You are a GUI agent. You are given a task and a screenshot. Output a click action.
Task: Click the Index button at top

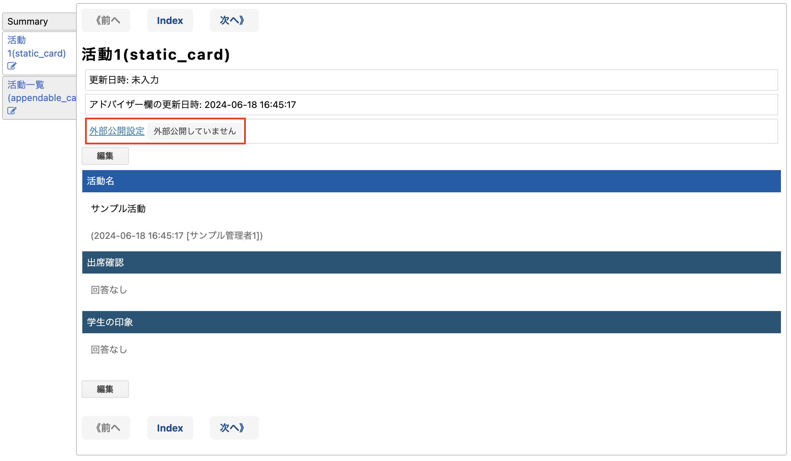tap(170, 20)
